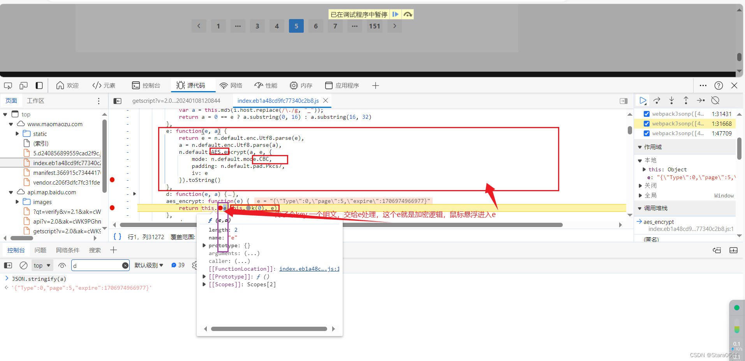The image size is (745, 361).
Task: Uncheck breakpoint at 1:31668
Action: point(646,123)
